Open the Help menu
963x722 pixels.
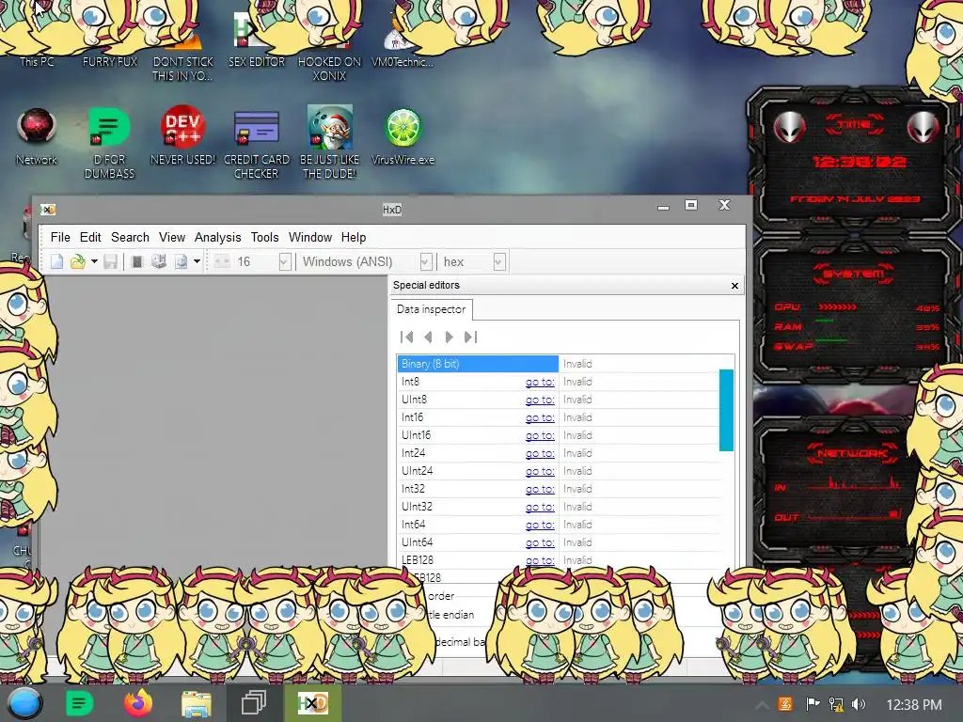(x=354, y=237)
